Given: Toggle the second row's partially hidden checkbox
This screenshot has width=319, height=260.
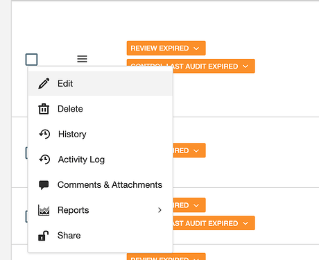Looking at the screenshot, I should (26, 153).
